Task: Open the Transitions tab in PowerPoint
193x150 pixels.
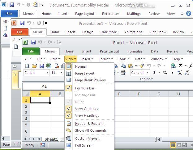Action: point(109,32)
